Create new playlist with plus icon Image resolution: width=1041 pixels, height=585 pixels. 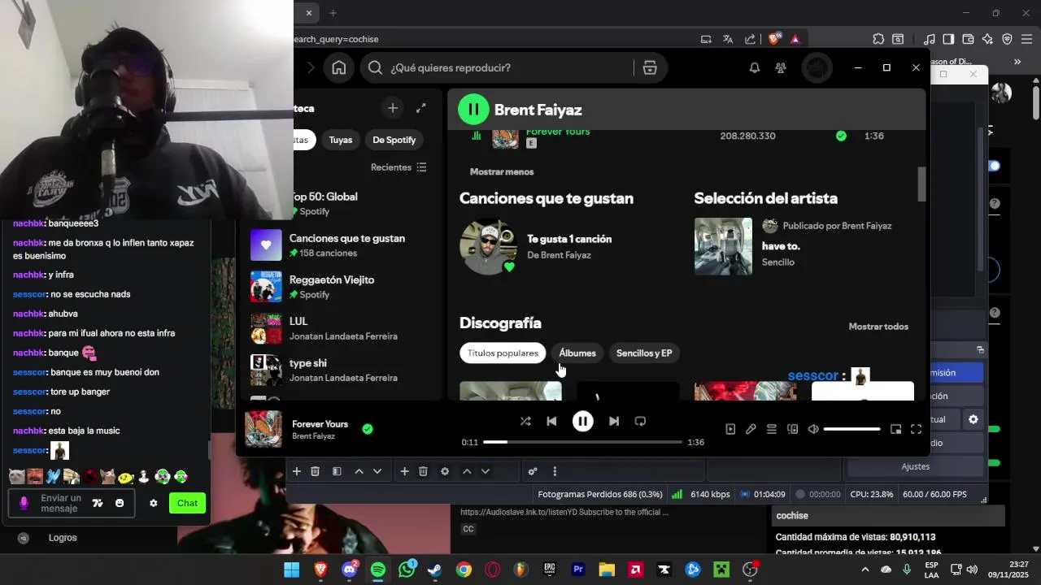click(x=393, y=108)
